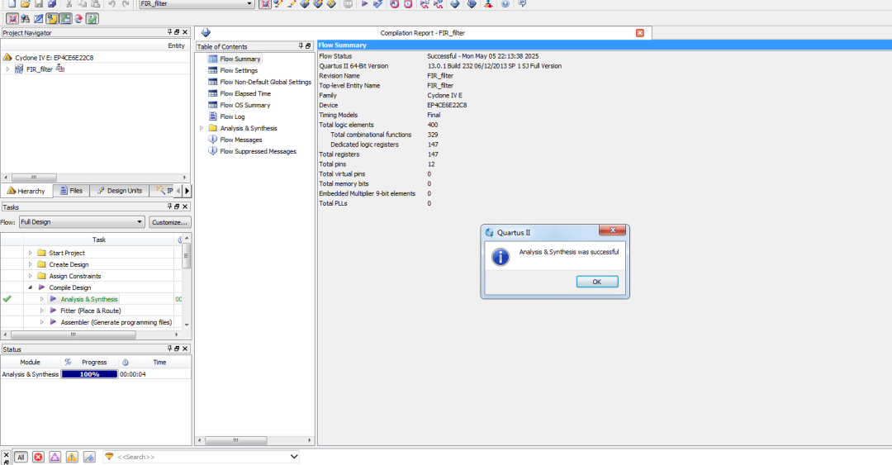Viewport: 892px width, 465px height.
Task: Float the Tasks panel with its undock icon
Action: click(177, 206)
